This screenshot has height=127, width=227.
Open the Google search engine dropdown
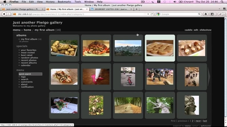click(x=159, y=14)
